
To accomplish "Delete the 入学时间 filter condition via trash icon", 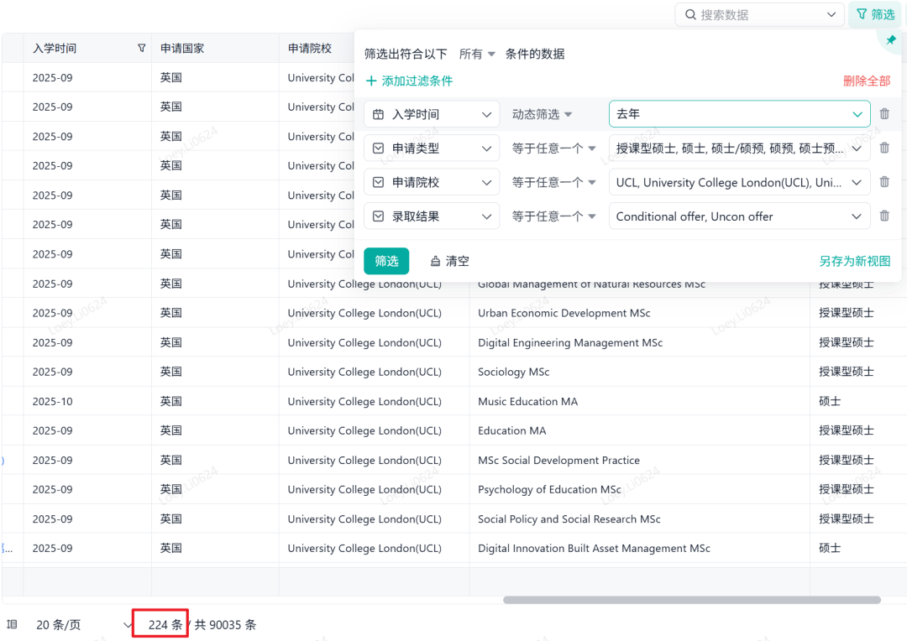I will (x=884, y=114).
